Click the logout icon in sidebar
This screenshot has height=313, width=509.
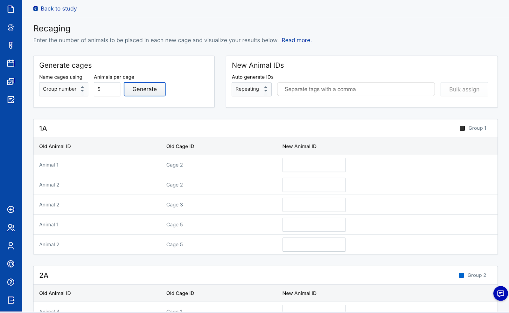click(11, 300)
